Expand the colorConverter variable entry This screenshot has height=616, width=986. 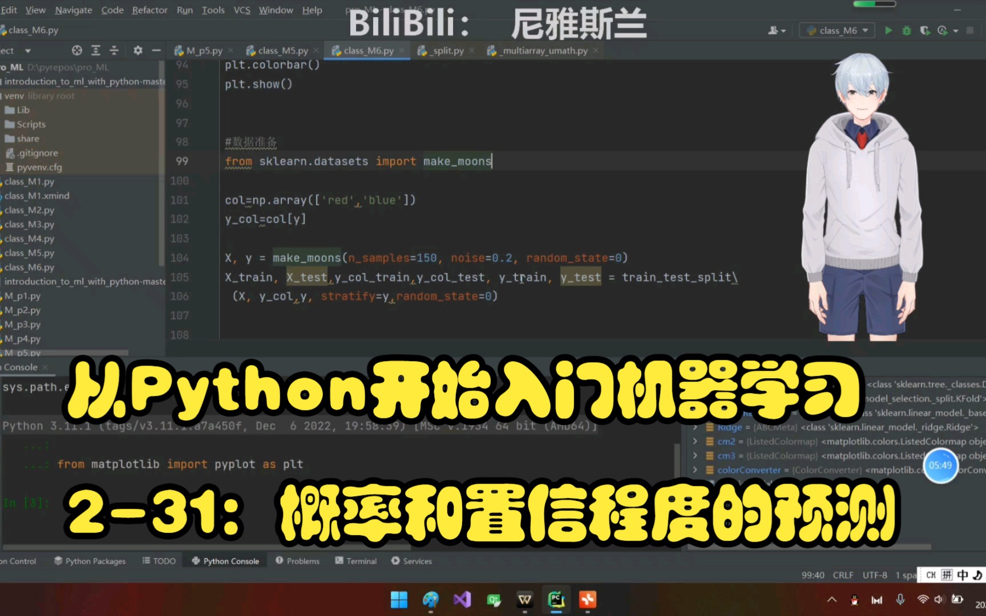click(x=694, y=469)
